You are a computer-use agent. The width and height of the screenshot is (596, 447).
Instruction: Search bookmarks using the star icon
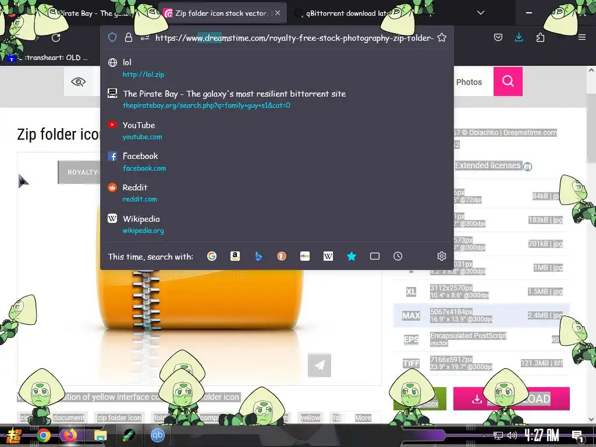click(352, 256)
